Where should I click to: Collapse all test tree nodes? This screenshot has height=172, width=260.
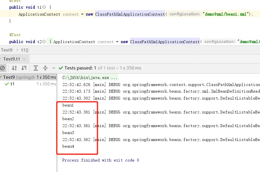click(45, 68)
